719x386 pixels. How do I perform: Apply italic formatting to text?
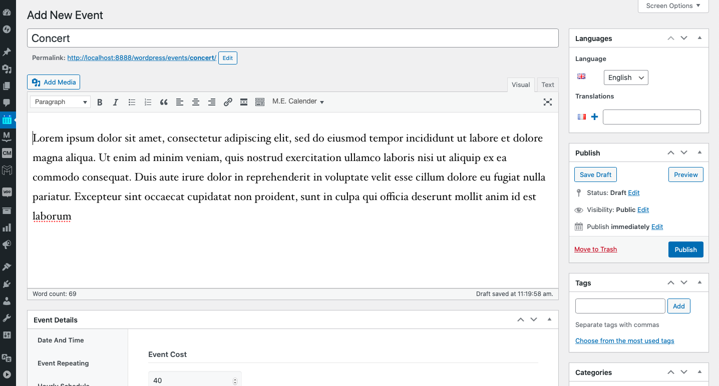[116, 102]
